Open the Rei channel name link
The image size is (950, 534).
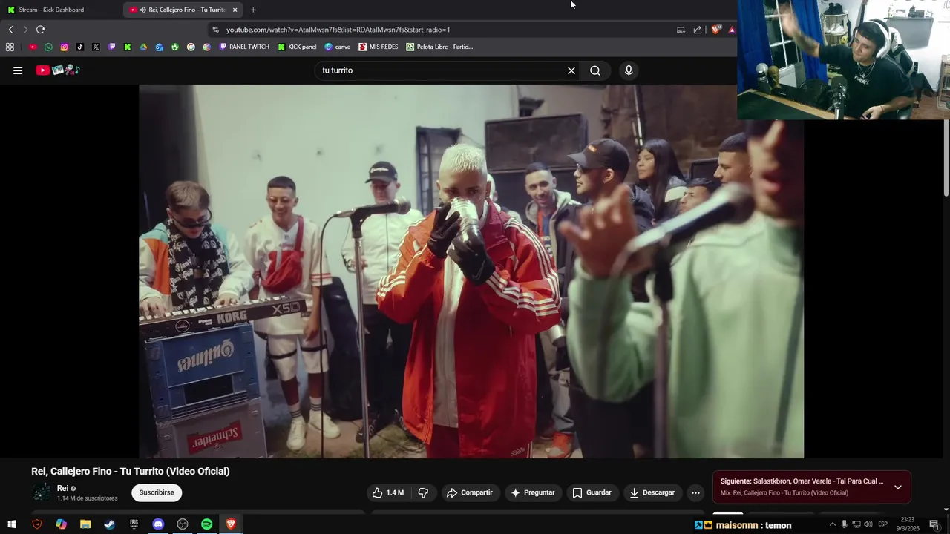(x=62, y=488)
